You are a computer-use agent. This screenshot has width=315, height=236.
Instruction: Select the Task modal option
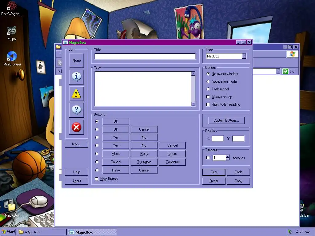click(x=217, y=89)
